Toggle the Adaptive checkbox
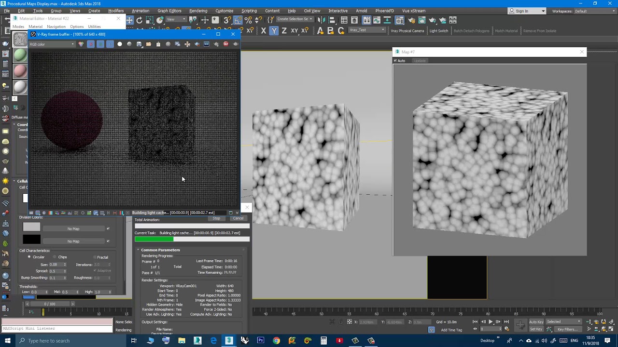The height and width of the screenshot is (347, 618). coord(95,270)
